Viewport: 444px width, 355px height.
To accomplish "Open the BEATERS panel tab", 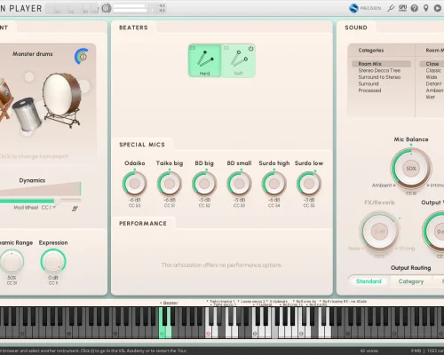I will pos(133,28).
